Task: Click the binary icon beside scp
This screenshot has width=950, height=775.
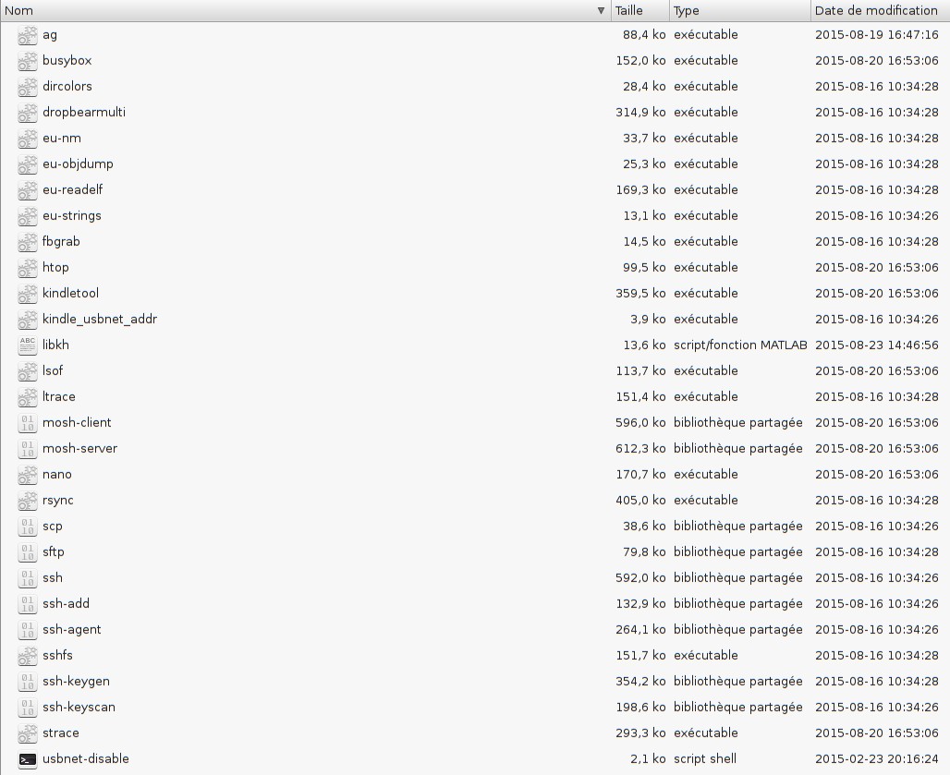Action: pyautogui.click(x=28, y=527)
